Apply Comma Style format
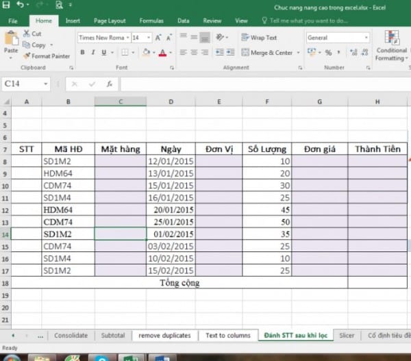 339,53
